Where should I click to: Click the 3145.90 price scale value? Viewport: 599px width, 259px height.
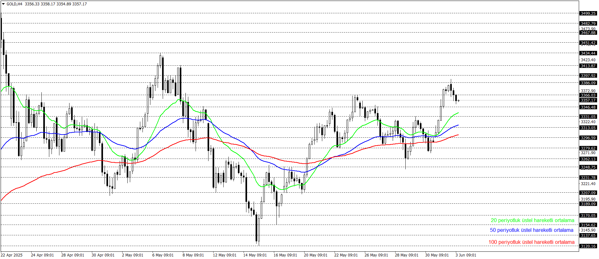pyautogui.click(x=588, y=230)
